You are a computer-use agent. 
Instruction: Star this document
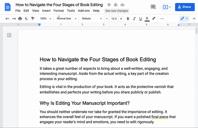(109, 5)
